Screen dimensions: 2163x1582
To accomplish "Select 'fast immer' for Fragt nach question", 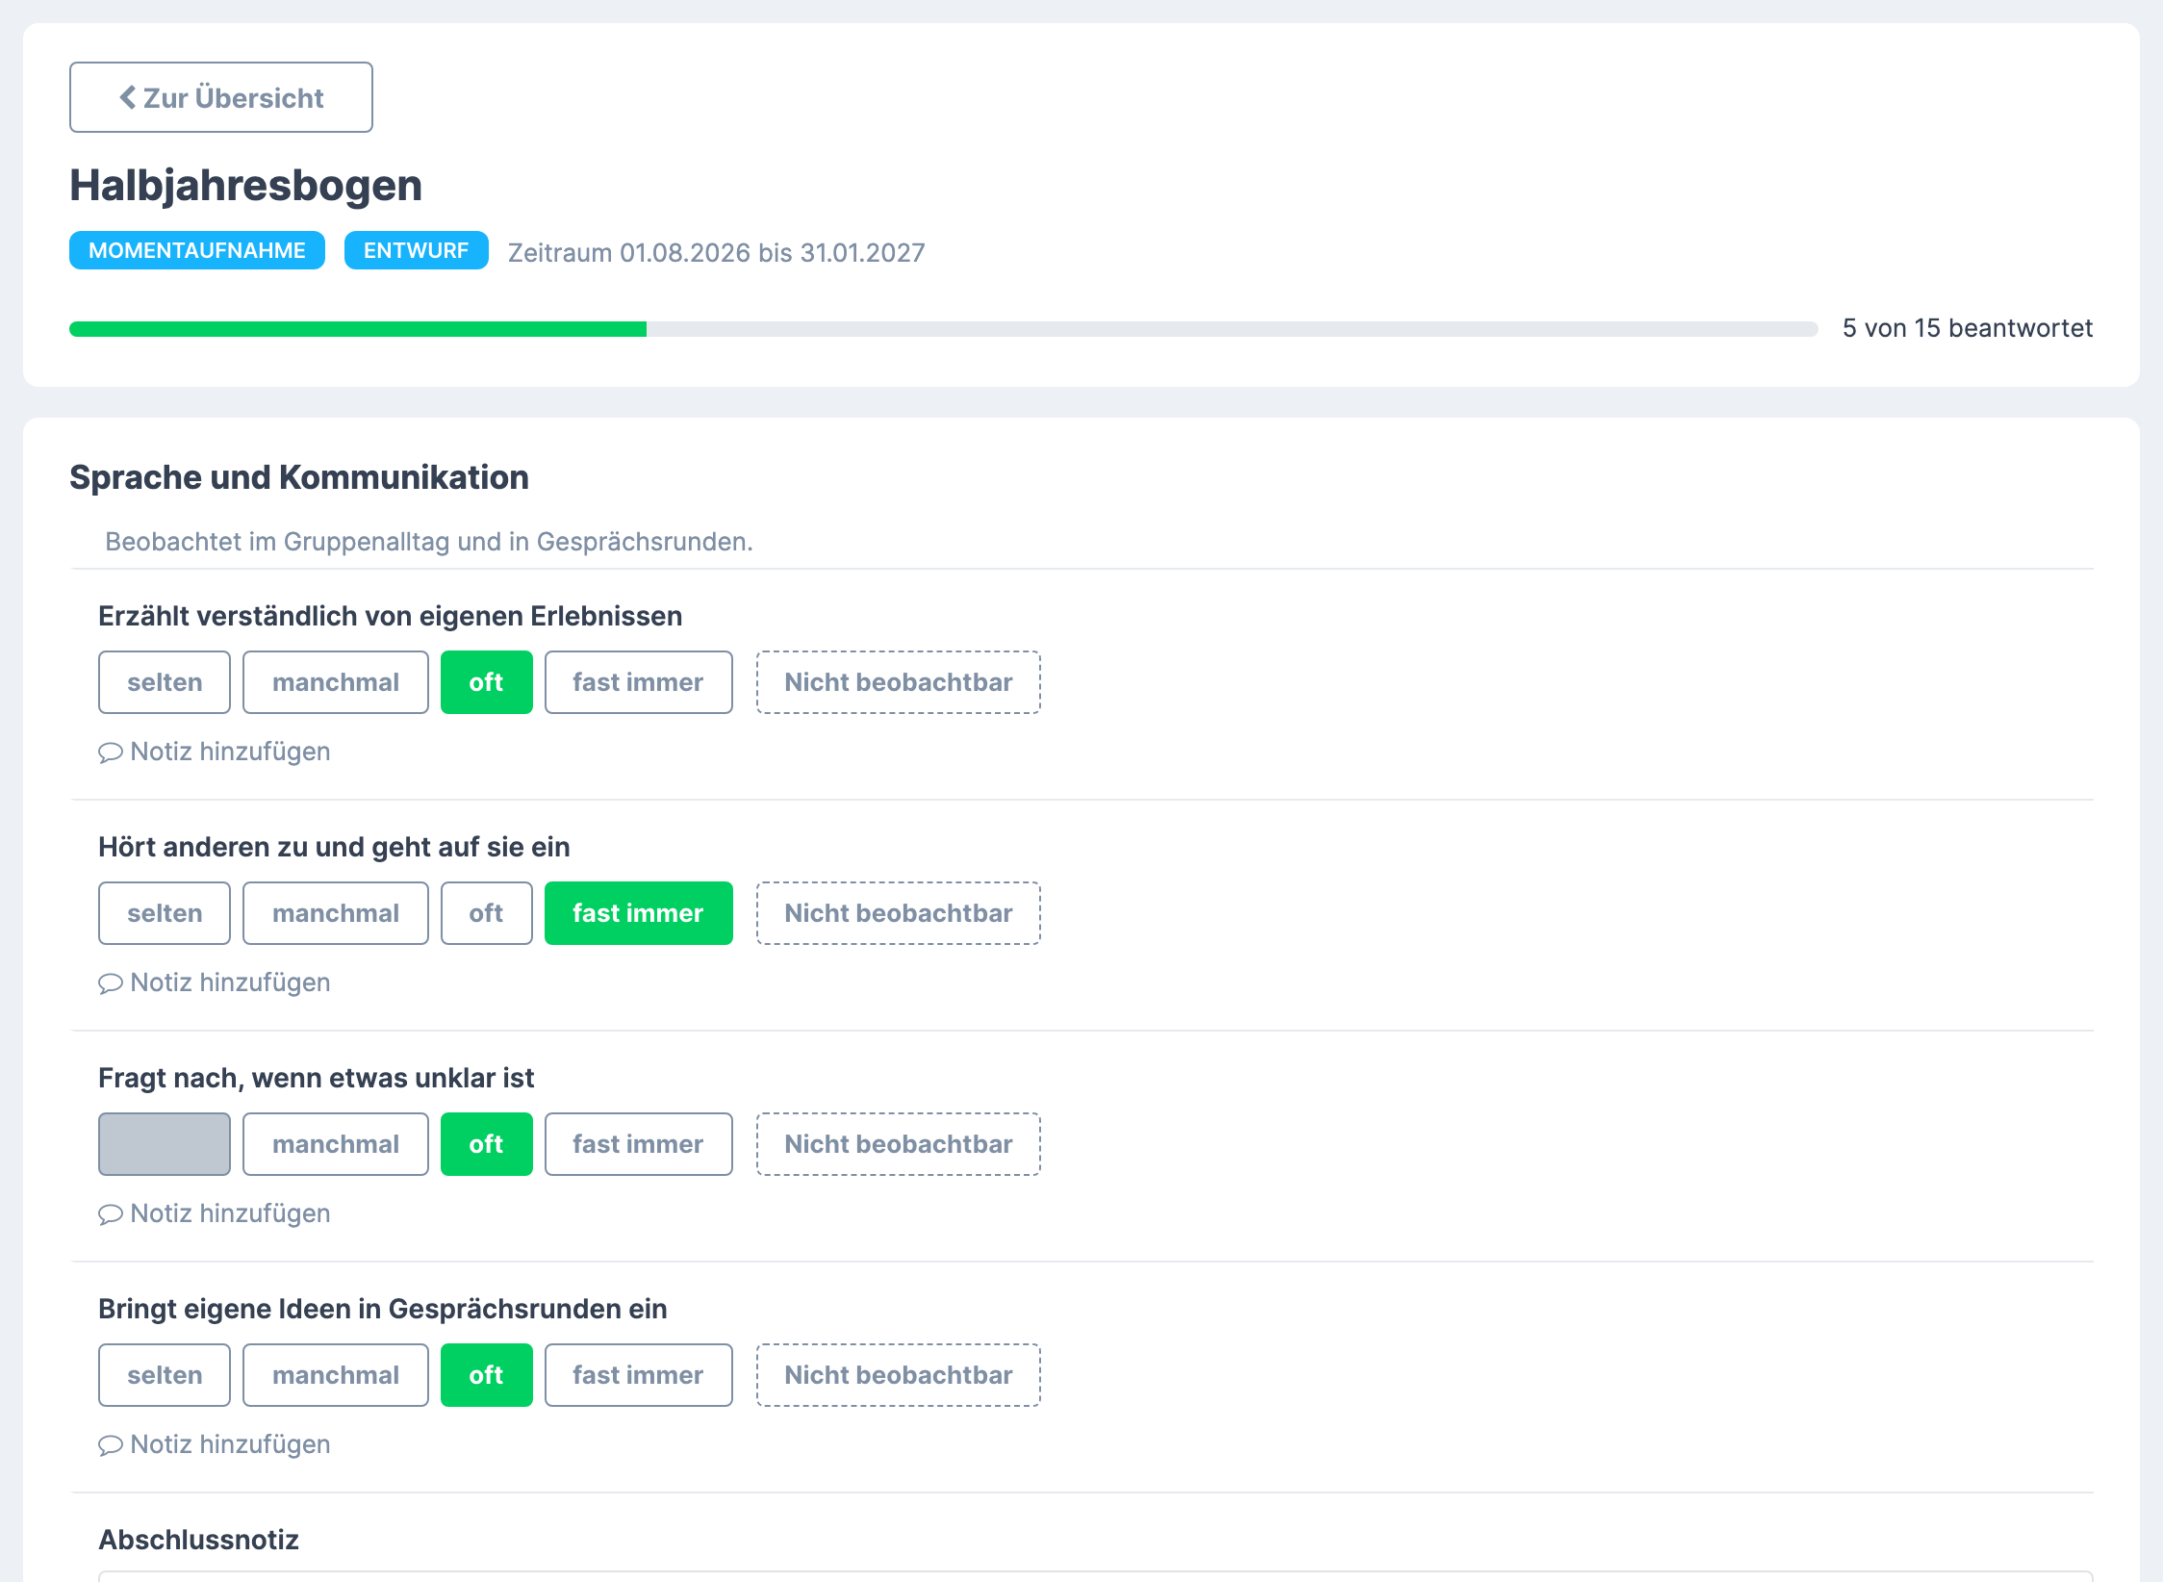I will (x=639, y=1144).
